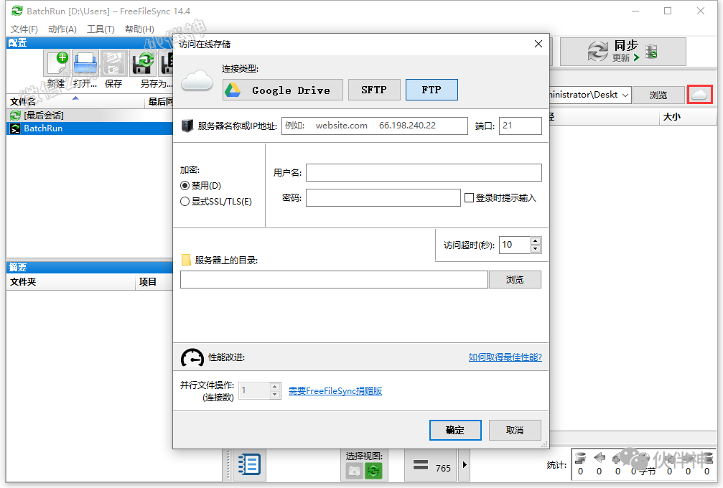Click the New configuration icon (新建)
723x488 pixels.
[57, 64]
